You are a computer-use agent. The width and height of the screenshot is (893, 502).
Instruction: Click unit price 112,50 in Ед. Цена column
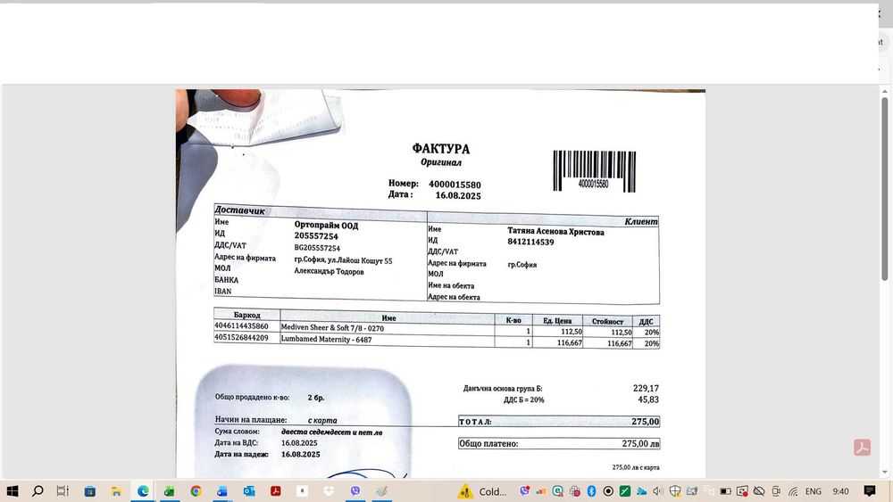[572, 332]
